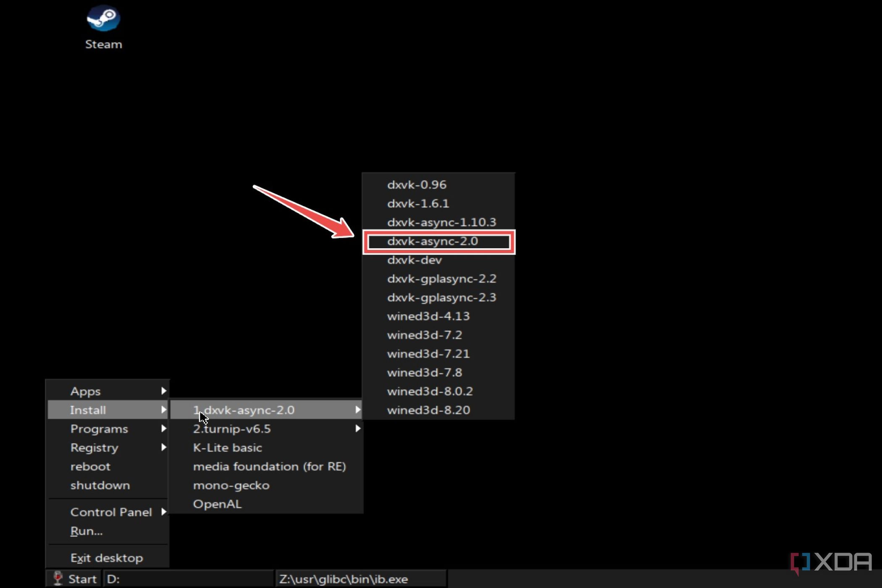Select mono-gecko install option
Screen dimensions: 882x588
coord(230,484)
